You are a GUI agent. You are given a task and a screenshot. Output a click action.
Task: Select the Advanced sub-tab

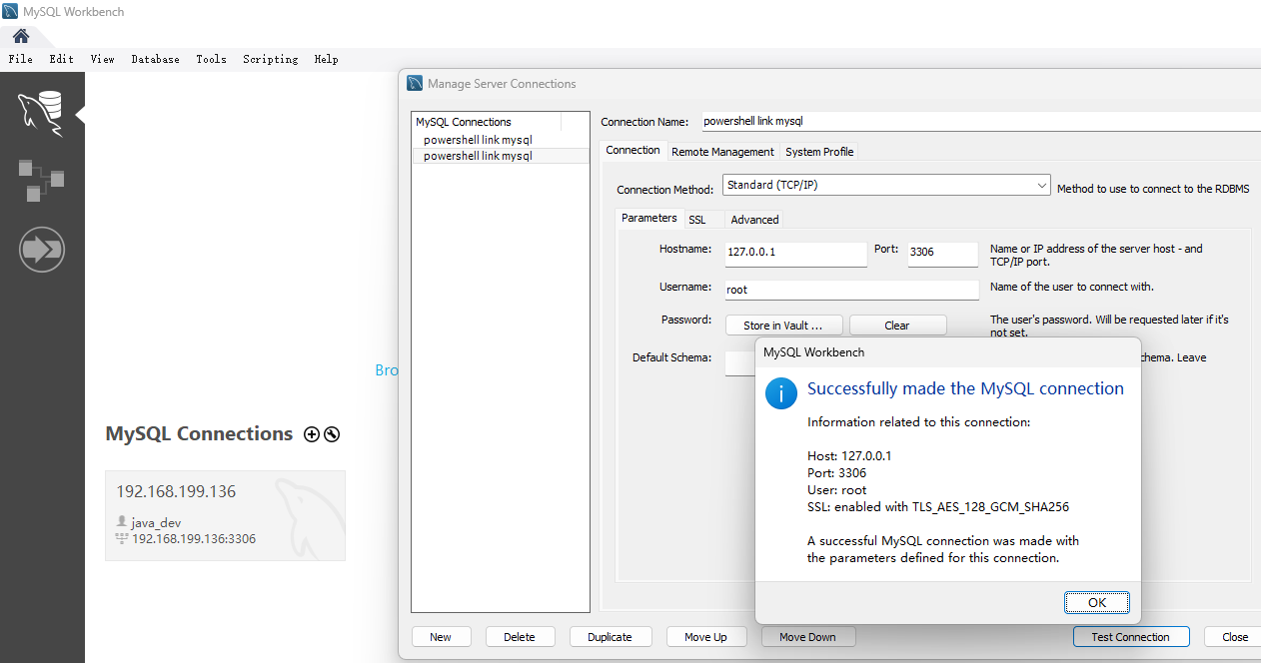[754, 220]
